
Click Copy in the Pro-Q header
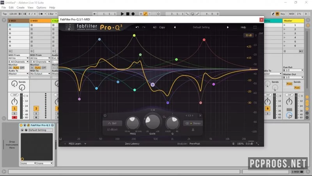click(162, 27)
